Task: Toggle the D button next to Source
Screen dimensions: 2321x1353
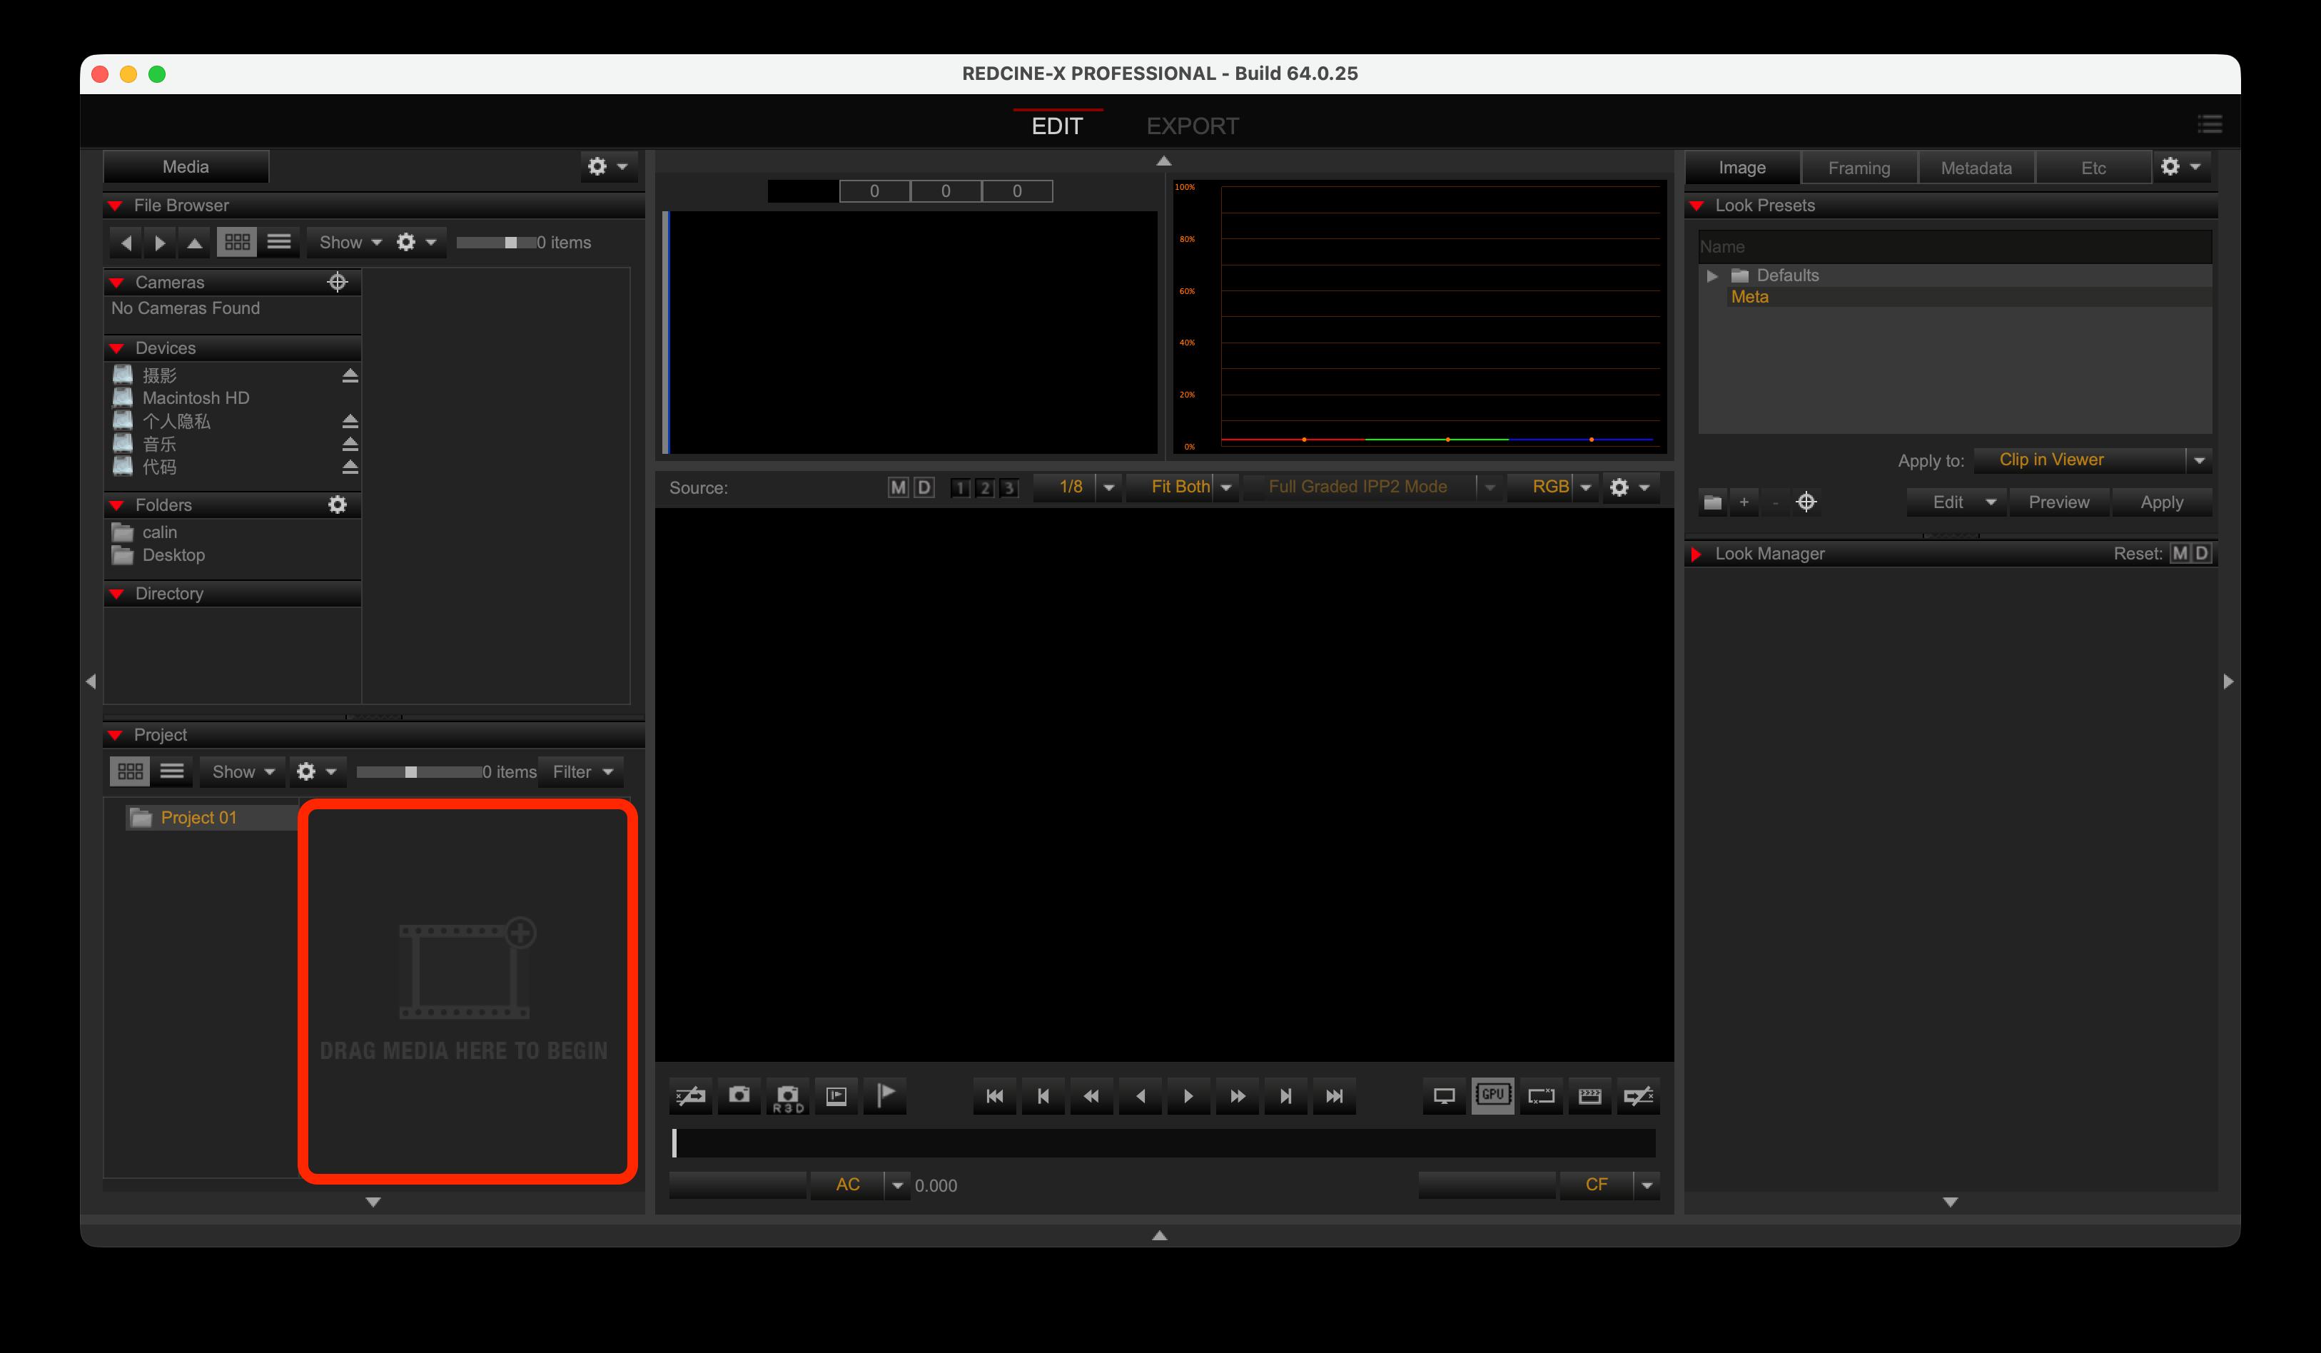Action: pyautogui.click(x=924, y=487)
